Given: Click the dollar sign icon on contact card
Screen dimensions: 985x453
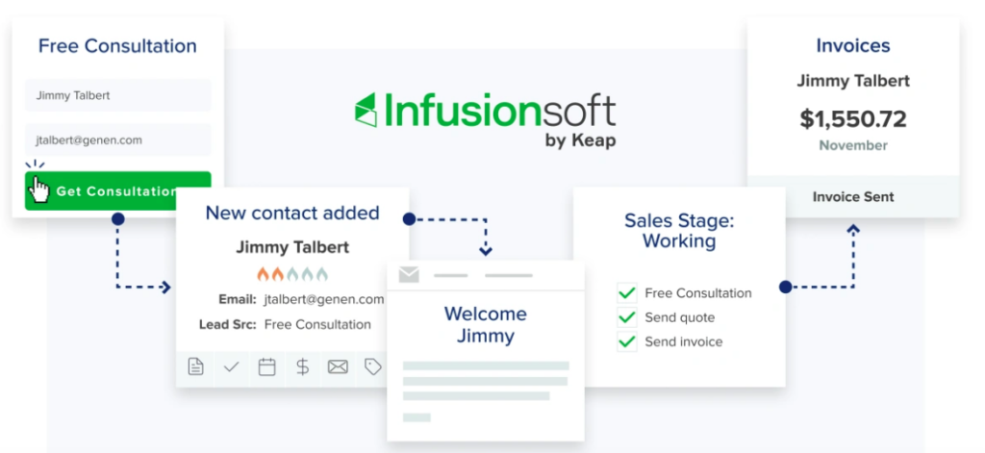Looking at the screenshot, I should point(302,366).
